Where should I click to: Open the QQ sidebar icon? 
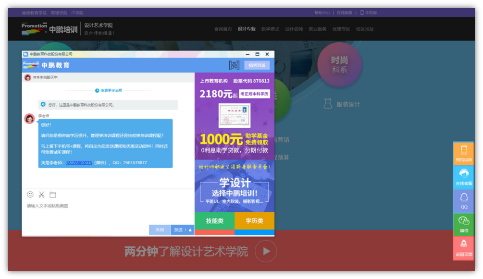464,200
